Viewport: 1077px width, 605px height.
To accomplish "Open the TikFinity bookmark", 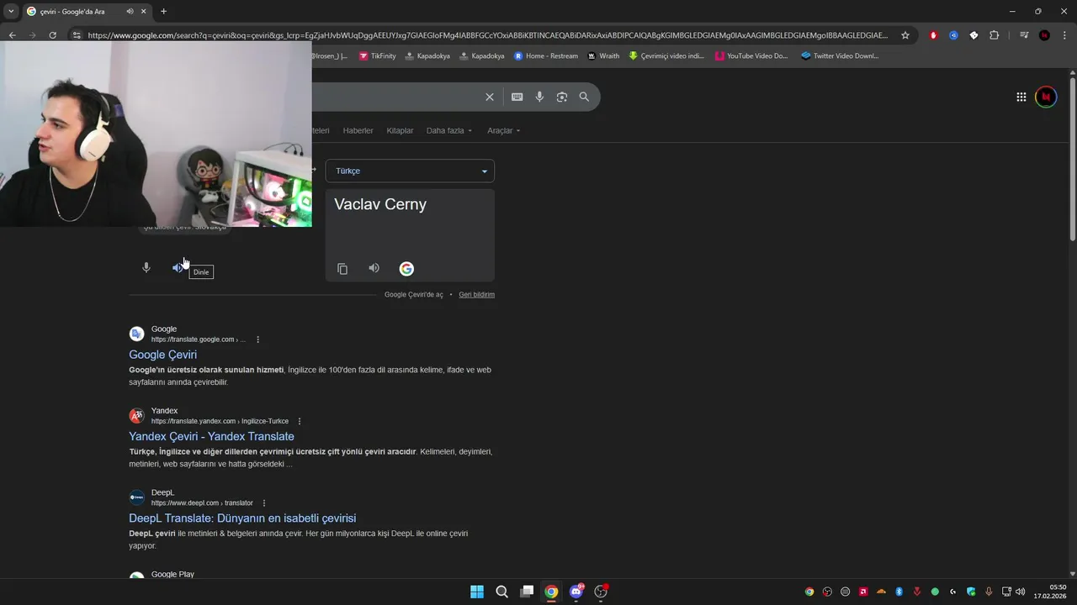I will [x=377, y=55].
